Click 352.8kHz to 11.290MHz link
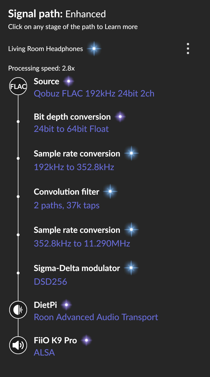Screen dimensions: 210x377 click(82, 244)
